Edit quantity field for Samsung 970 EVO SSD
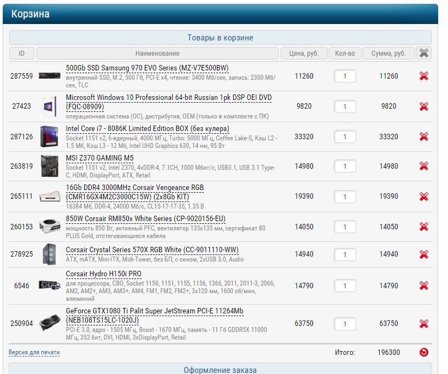448x374 pixels. (345, 76)
